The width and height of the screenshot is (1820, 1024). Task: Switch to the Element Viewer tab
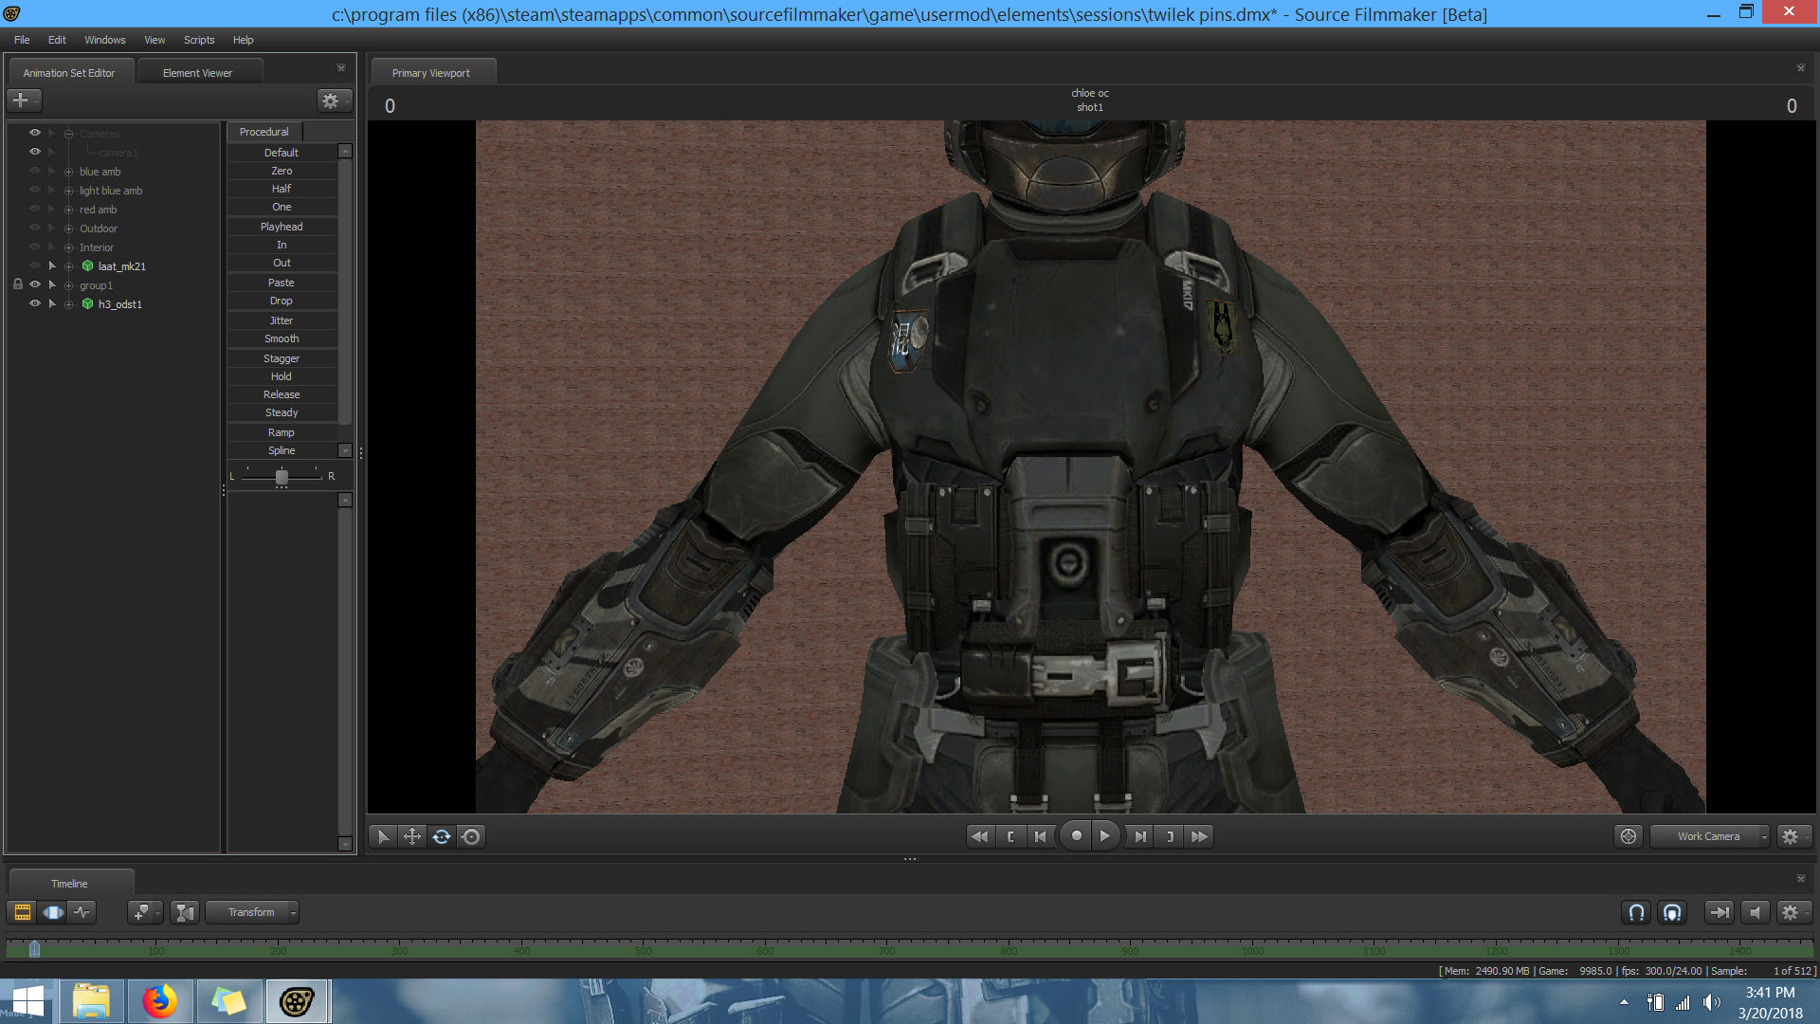197,73
